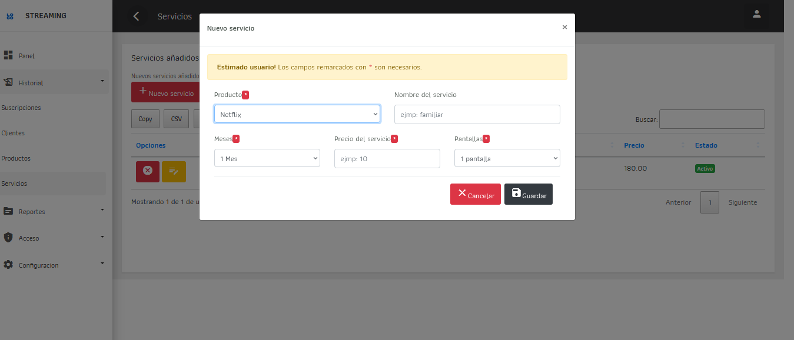
Task: Click the red delete service icon
Action: [147, 171]
